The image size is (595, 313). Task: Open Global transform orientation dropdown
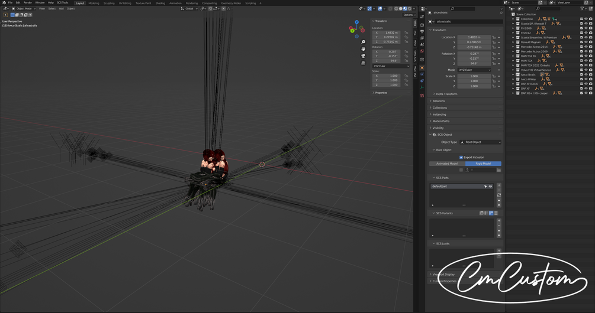tap(189, 8)
